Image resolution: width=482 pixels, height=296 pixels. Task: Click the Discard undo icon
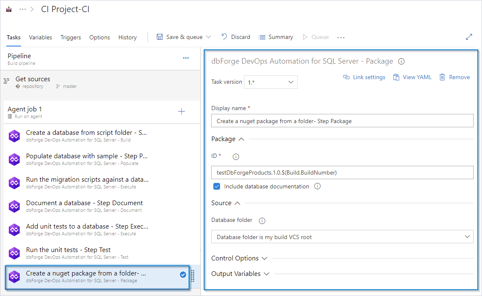[224, 37]
